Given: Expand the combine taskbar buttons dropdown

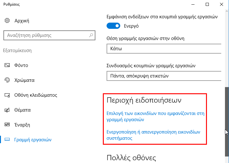Looking at the screenshot, I should 164,76.
